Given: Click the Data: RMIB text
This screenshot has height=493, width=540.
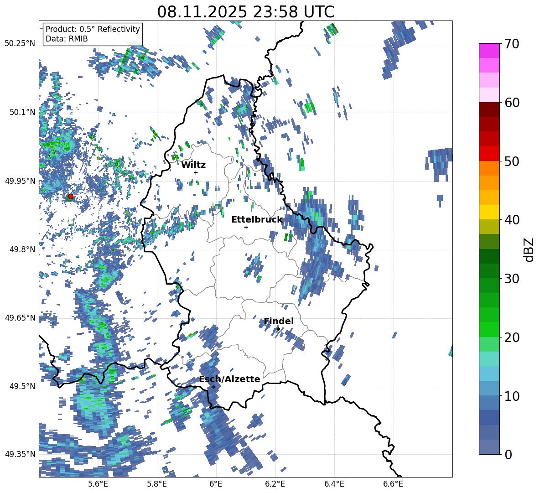Looking at the screenshot, I should point(67,39).
